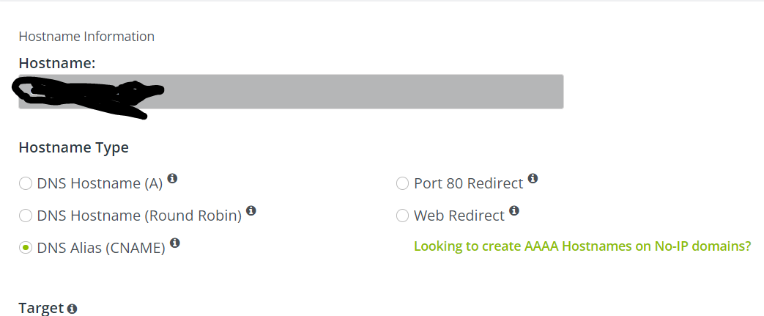The height and width of the screenshot is (316, 764).
Task: Click the grey Hostname input field
Action: (x=291, y=92)
